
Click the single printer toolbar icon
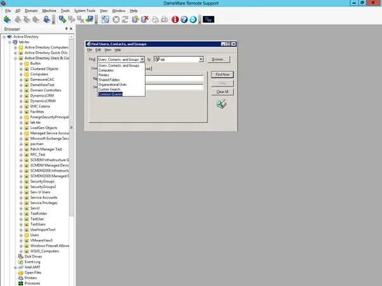(x=155, y=20)
